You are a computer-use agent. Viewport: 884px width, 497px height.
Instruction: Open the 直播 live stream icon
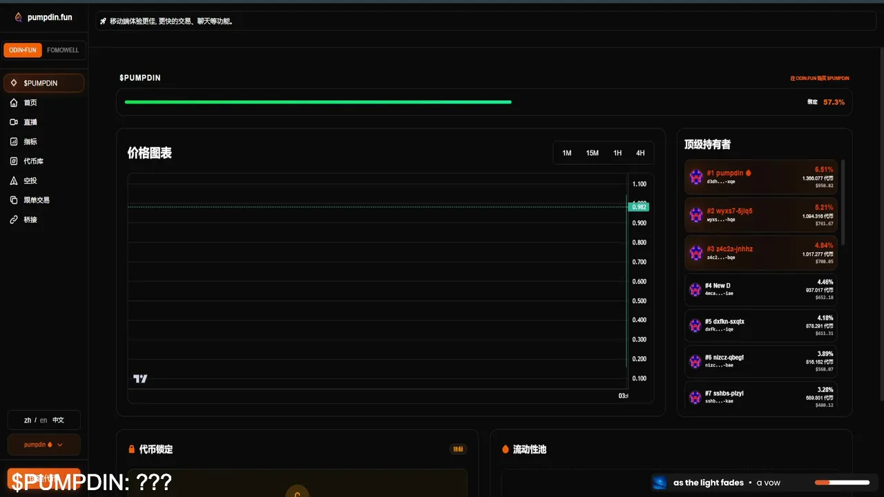[x=14, y=122]
